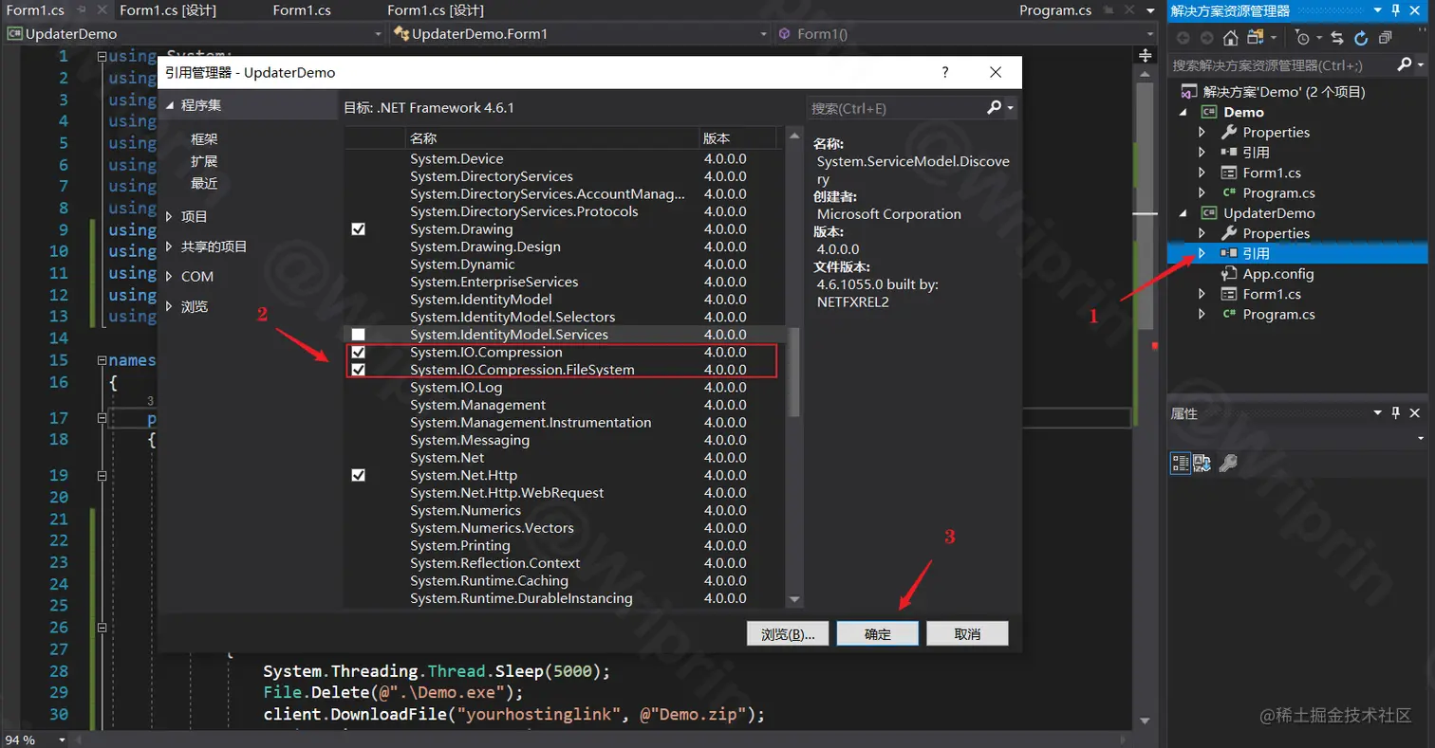Click the sync with active document icon
The height and width of the screenshot is (748, 1435).
(x=1338, y=38)
